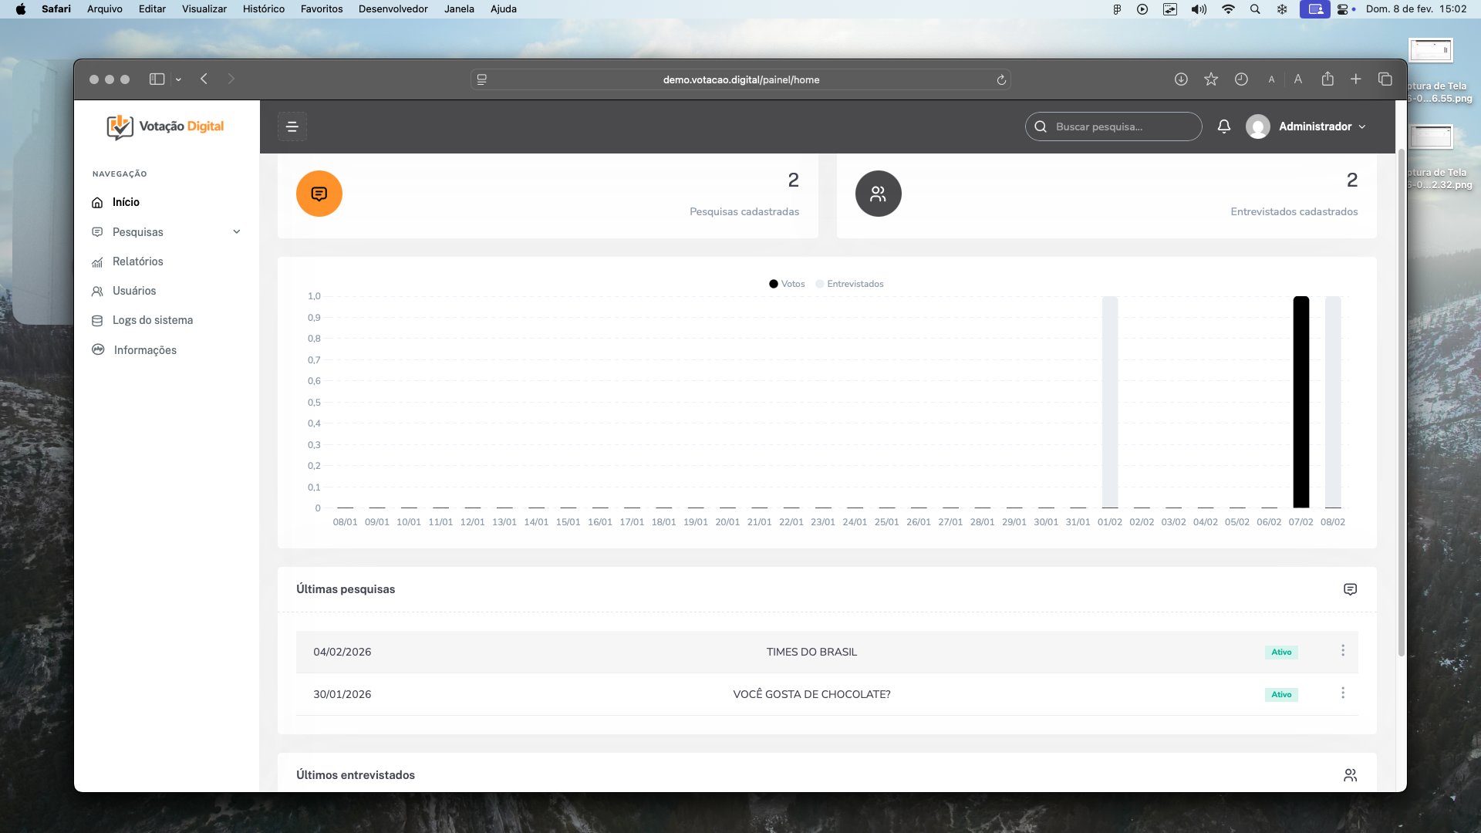The width and height of the screenshot is (1481, 833).
Task: Open three-dot menu for TIMES DO BRASIL
Action: (1343, 651)
